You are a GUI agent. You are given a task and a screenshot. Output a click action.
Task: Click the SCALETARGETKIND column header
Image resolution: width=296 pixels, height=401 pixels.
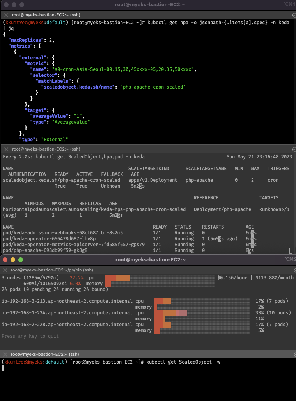pyautogui.click(x=149, y=169)
